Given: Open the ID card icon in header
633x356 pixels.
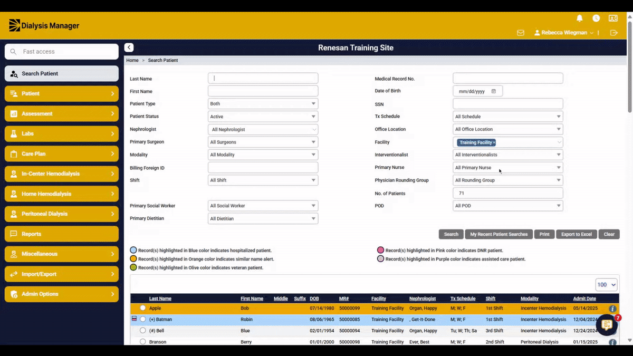Looking at the screenshot, I should tap(613, 18).
